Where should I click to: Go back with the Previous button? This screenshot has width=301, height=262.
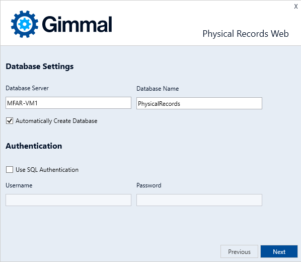pos(239,251)
